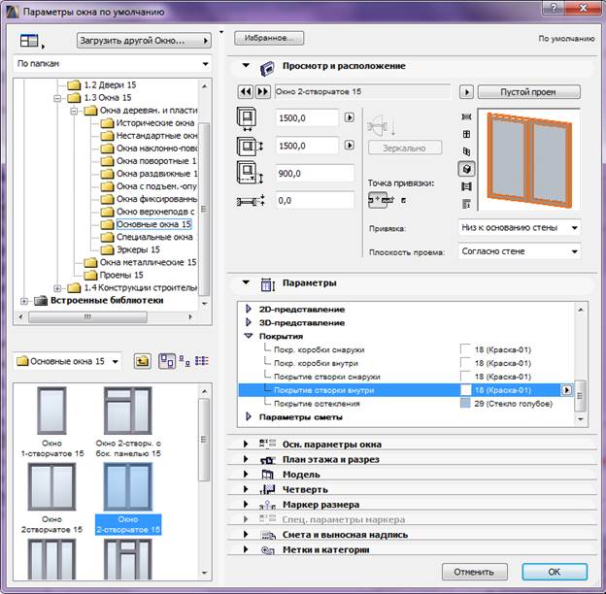
Task: Click the reveal depth icon
Action: (251, 201)
